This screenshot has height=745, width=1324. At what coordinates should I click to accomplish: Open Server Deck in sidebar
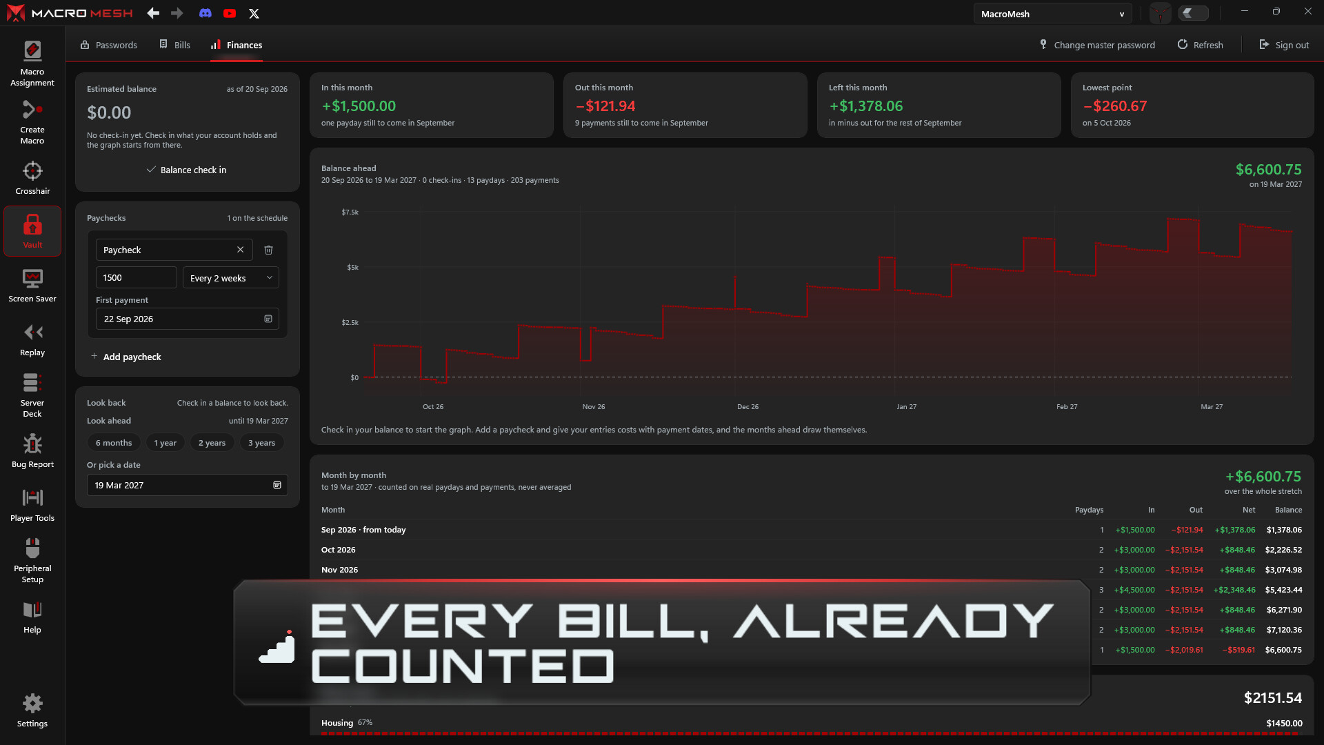click(32, 395)
